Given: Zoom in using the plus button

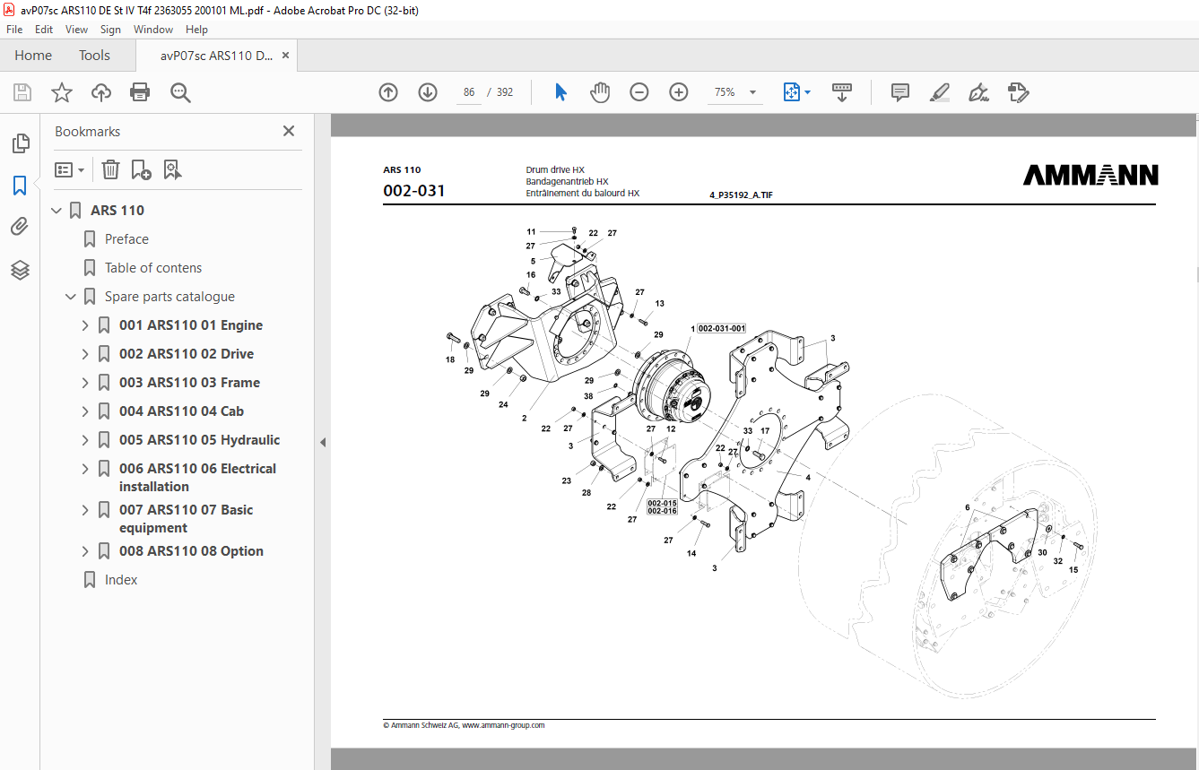Looking at the screenshot, I should [x=679, y=92].
